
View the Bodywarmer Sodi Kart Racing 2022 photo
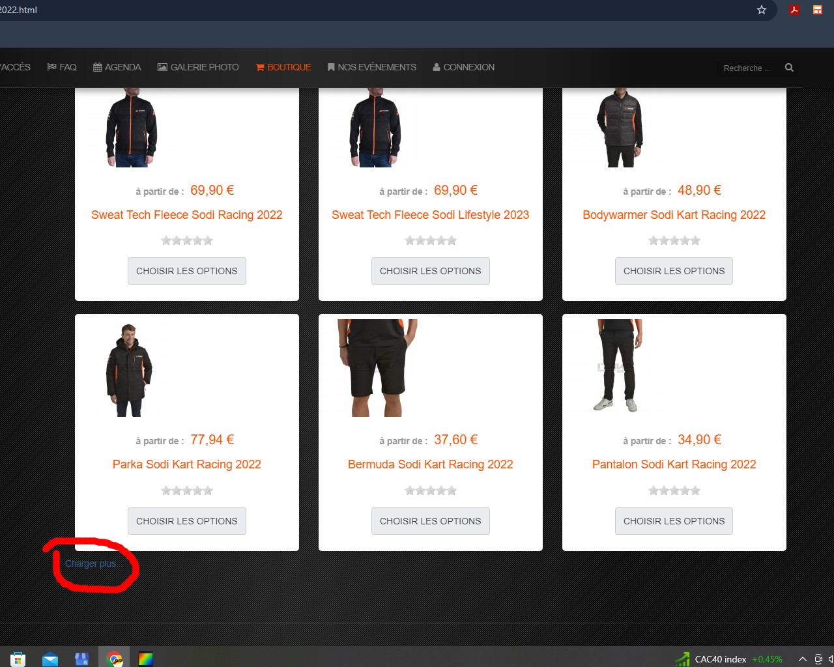click(x=619, y=128)
